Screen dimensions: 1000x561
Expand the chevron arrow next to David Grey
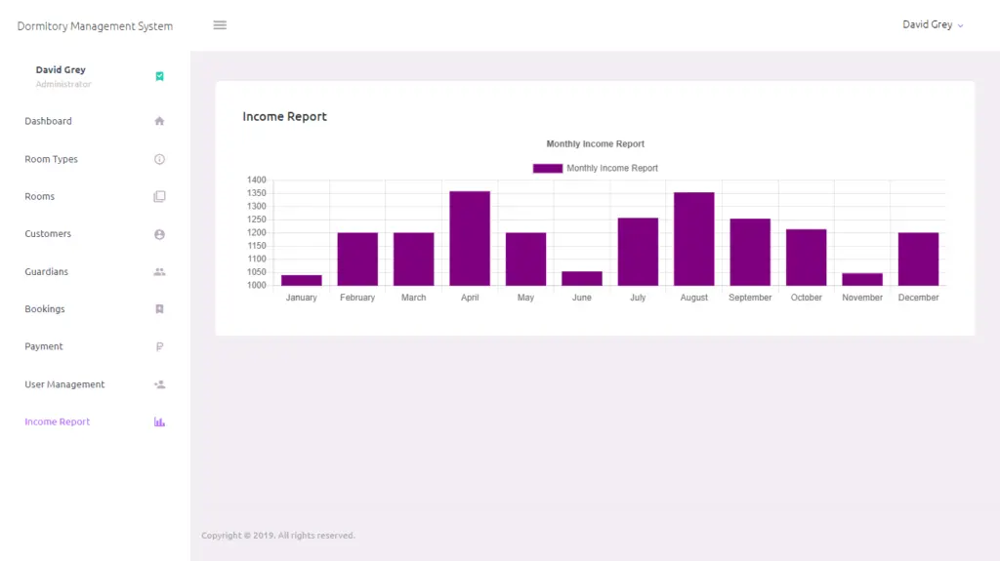961,26
